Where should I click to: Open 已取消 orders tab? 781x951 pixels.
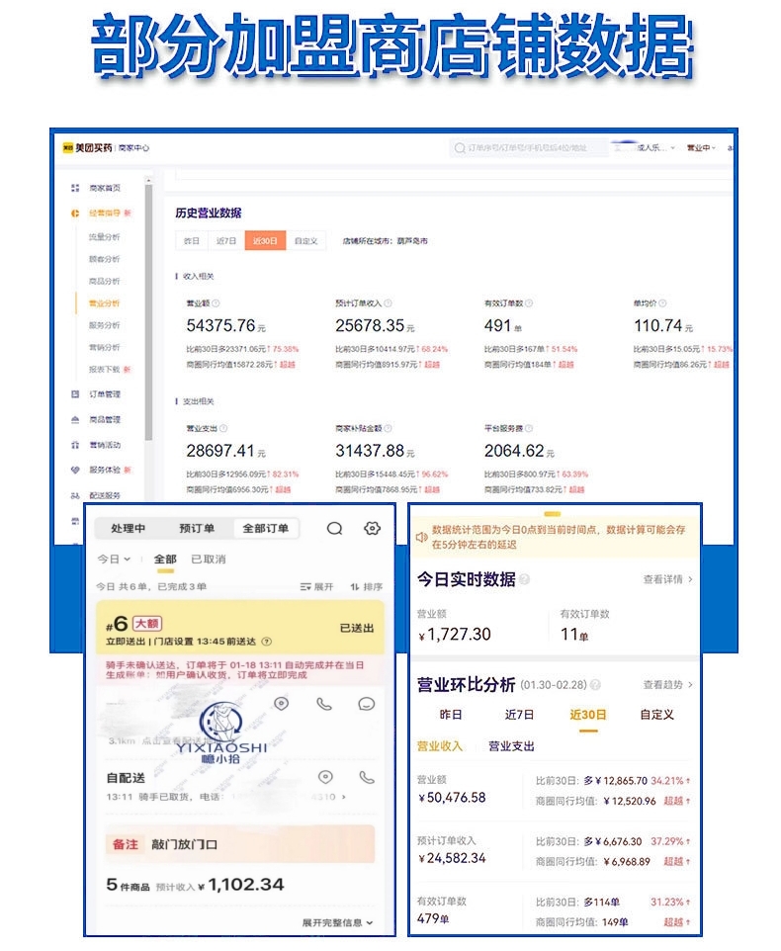pyautogui.click(x=208, y=560)
